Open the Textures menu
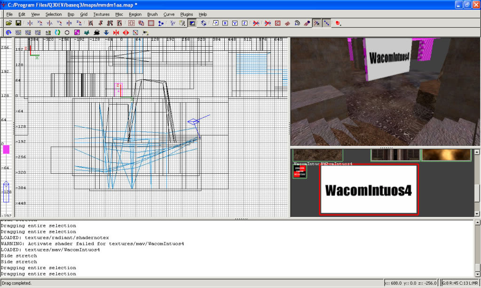The image size is (481, 288). [x=101, y=14]
